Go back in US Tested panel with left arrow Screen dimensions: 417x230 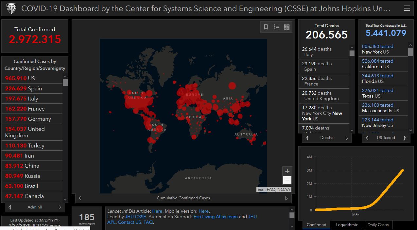point(367,138)
